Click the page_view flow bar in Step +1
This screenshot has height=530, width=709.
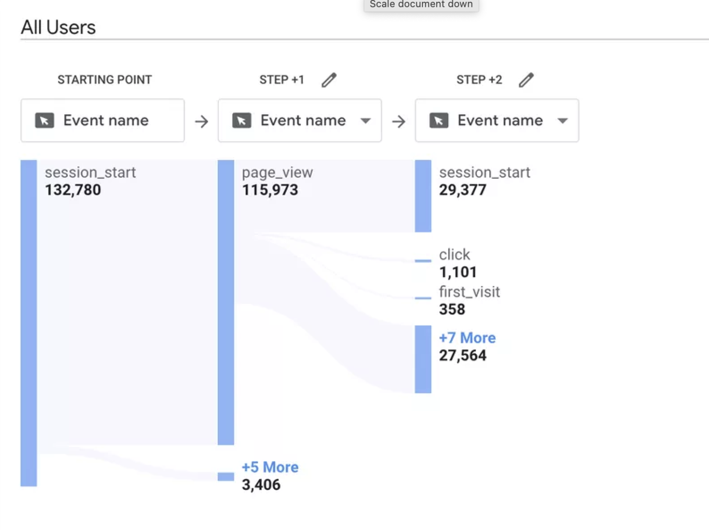225,300
